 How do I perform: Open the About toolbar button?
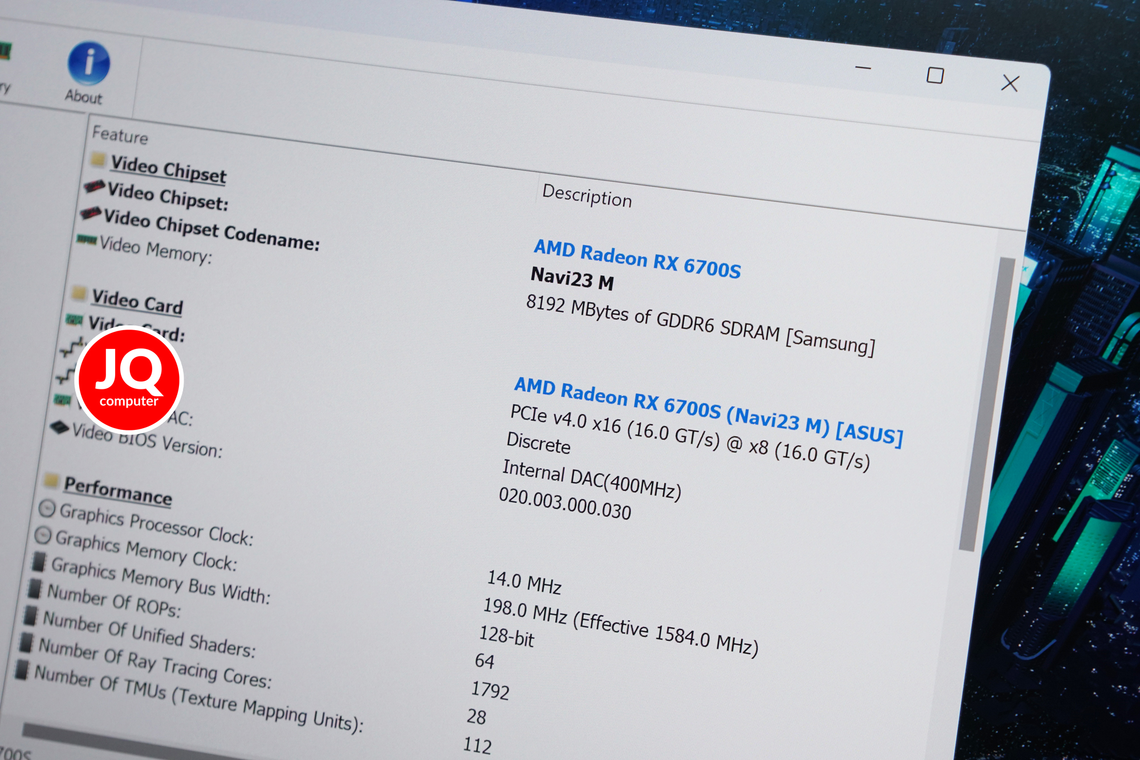click(87, 72)
